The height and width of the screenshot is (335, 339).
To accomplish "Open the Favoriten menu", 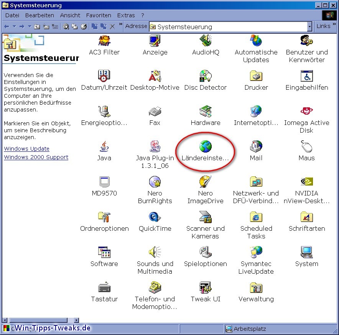I will [x=99, y=15].
